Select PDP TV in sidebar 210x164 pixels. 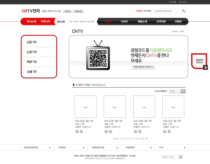tap(31, 62)
